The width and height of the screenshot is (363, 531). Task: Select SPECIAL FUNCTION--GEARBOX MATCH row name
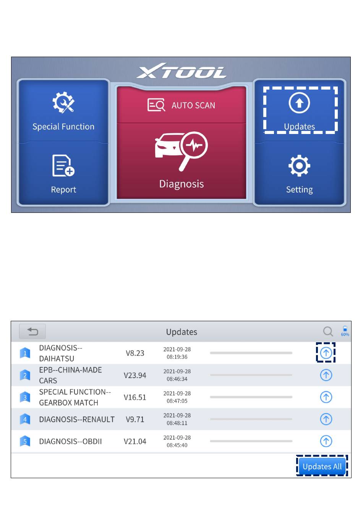point(75,397)
